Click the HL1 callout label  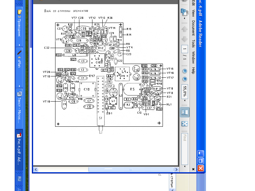click(169, 104)
